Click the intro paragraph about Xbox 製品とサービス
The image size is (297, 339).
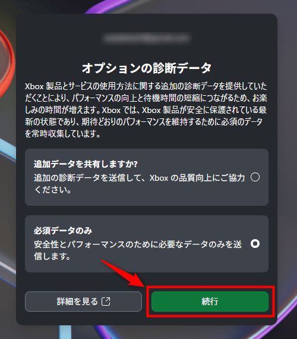146,110
